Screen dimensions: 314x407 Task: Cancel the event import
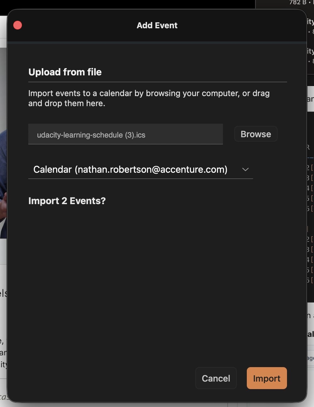(x=216, y=378)
